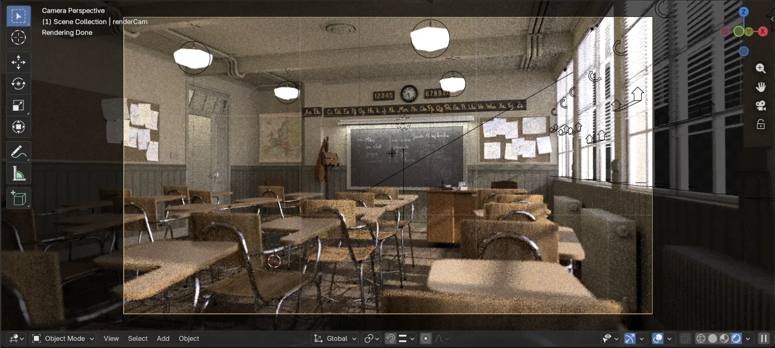Select the Select Box tool
Screen dimensions: 775x348
(x=19, y=16)
